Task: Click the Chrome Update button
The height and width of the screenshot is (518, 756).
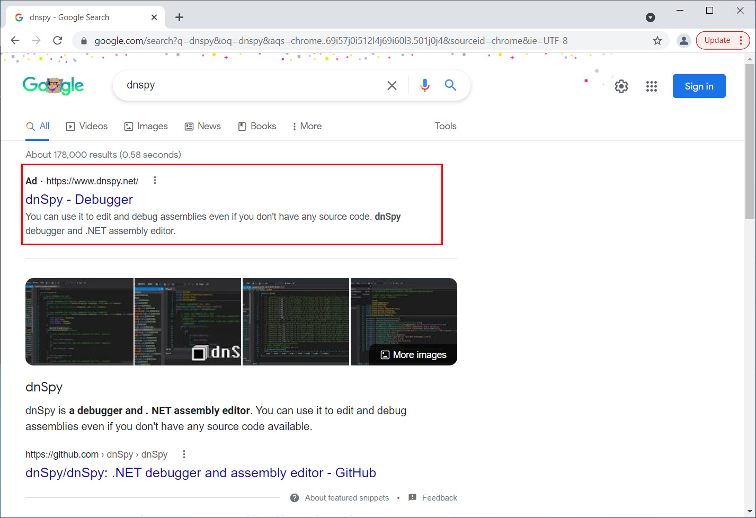Action: click(717, 41)
